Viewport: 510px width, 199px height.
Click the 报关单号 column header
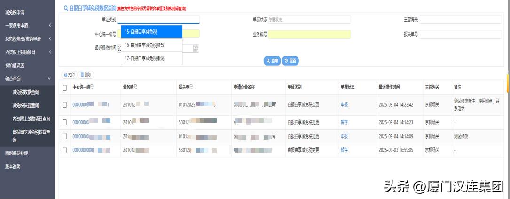tap(186, 88)
